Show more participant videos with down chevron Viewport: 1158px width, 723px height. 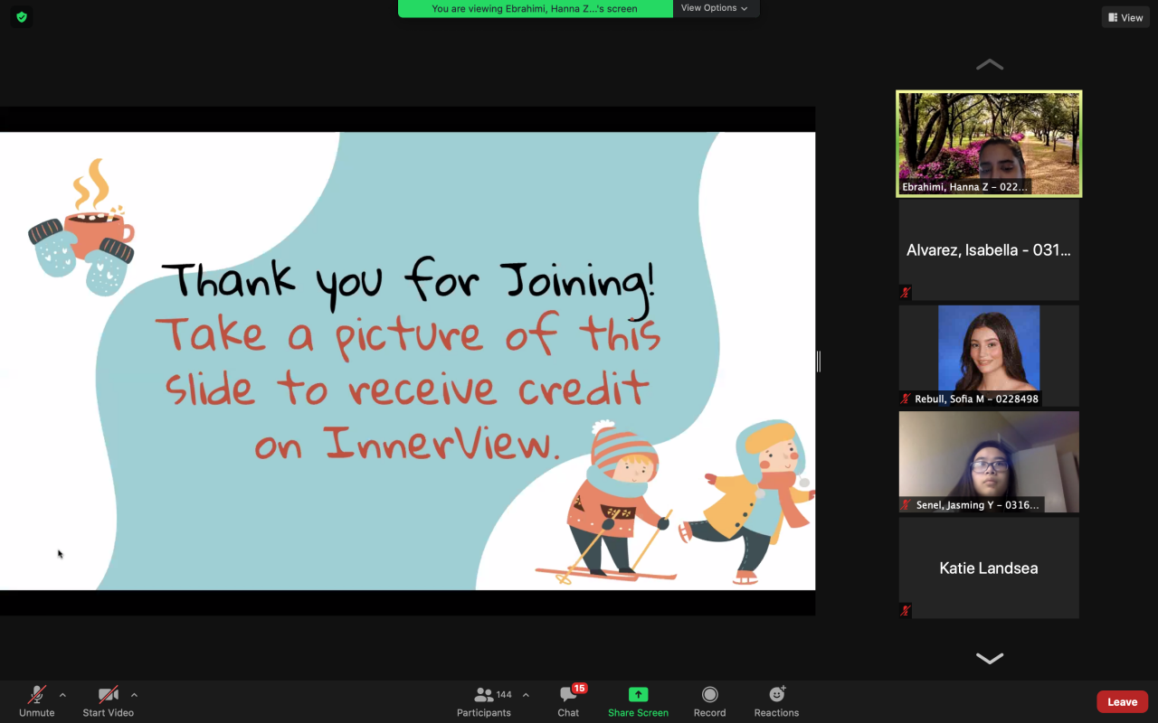pyautogui.click(x=990, y=658)
